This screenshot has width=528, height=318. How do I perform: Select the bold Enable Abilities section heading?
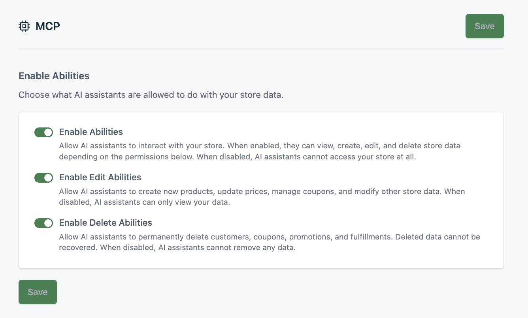click(54, 76)
